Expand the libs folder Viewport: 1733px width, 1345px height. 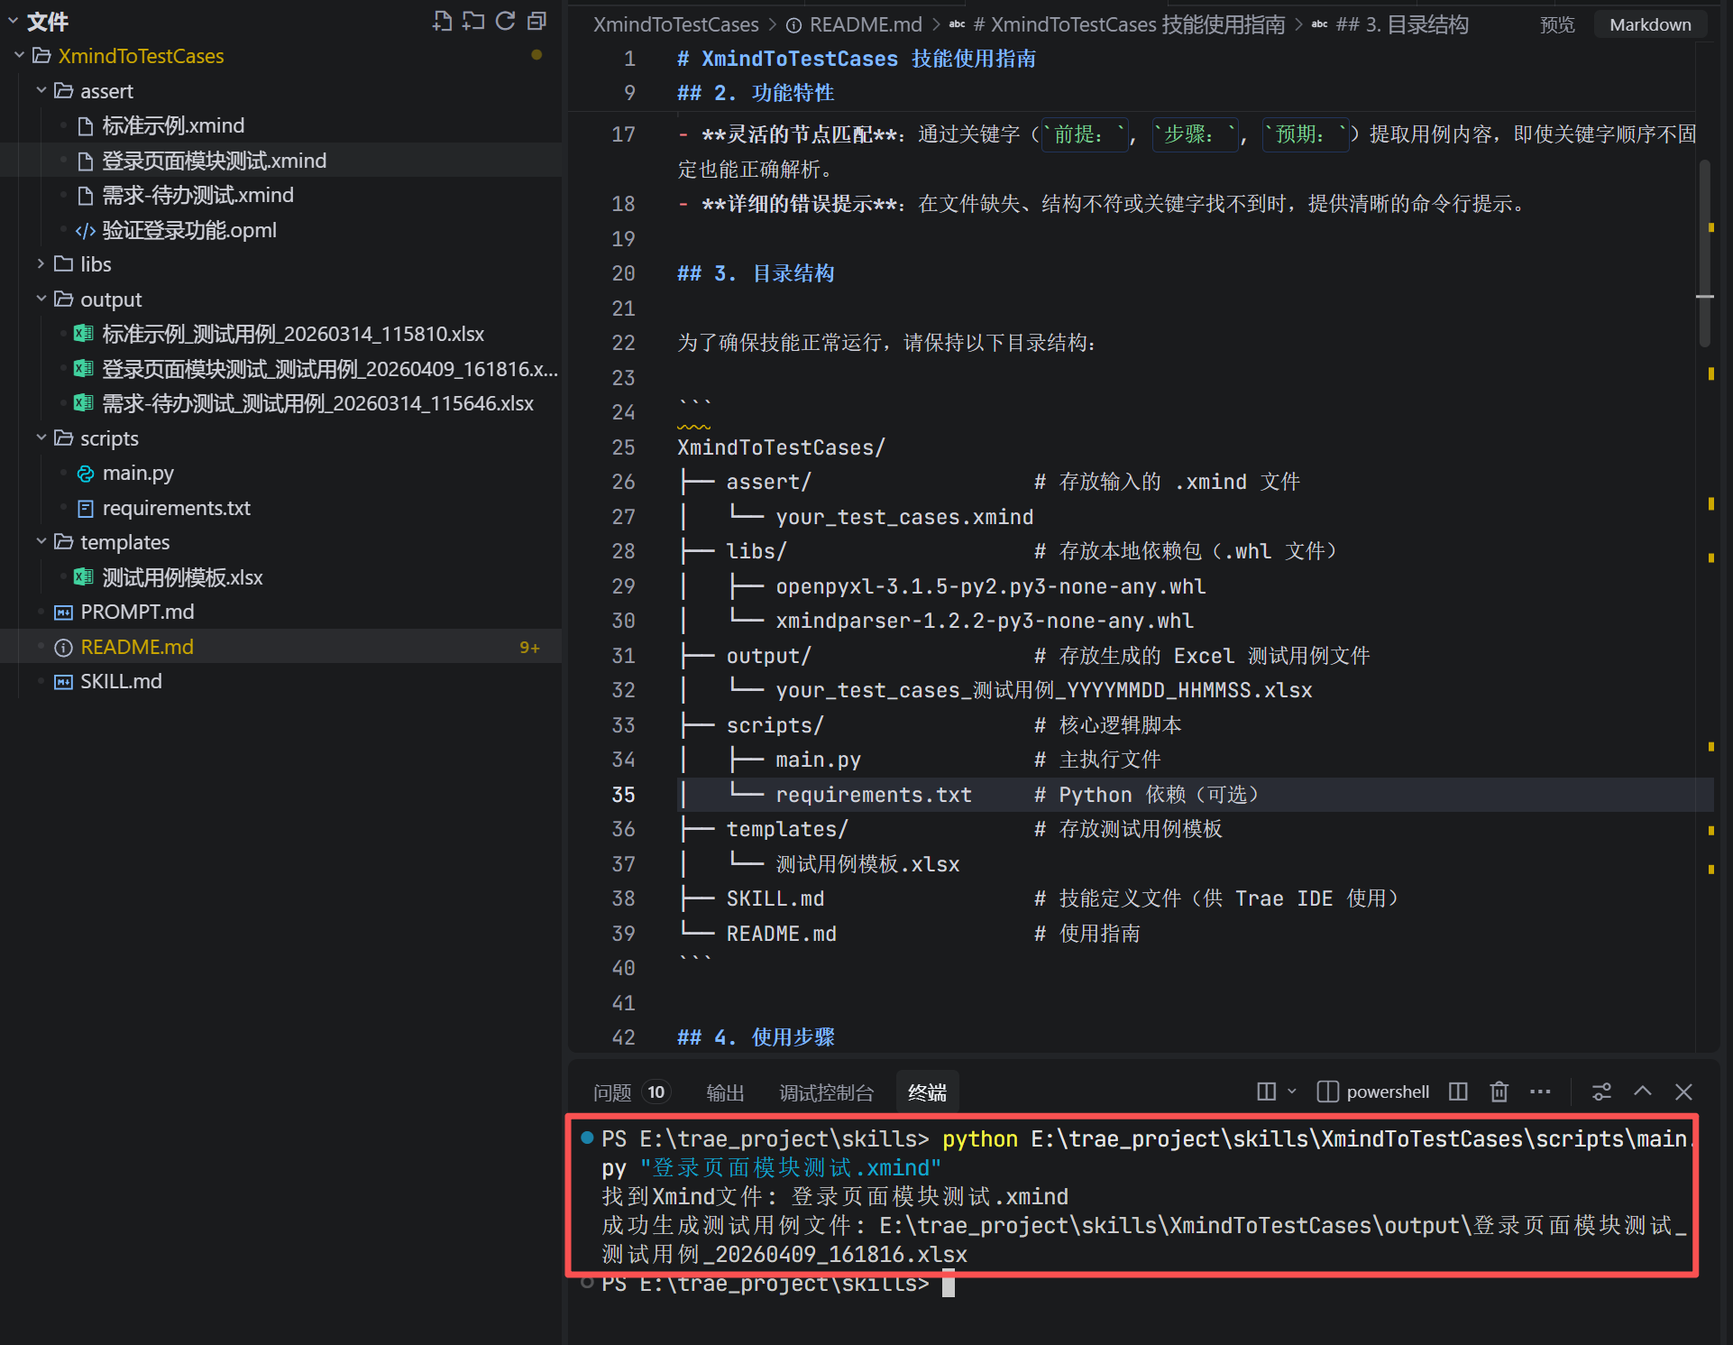(x=41, y=264)
